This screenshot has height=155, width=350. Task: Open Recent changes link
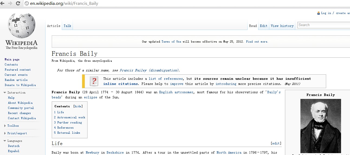pos(19,113)
